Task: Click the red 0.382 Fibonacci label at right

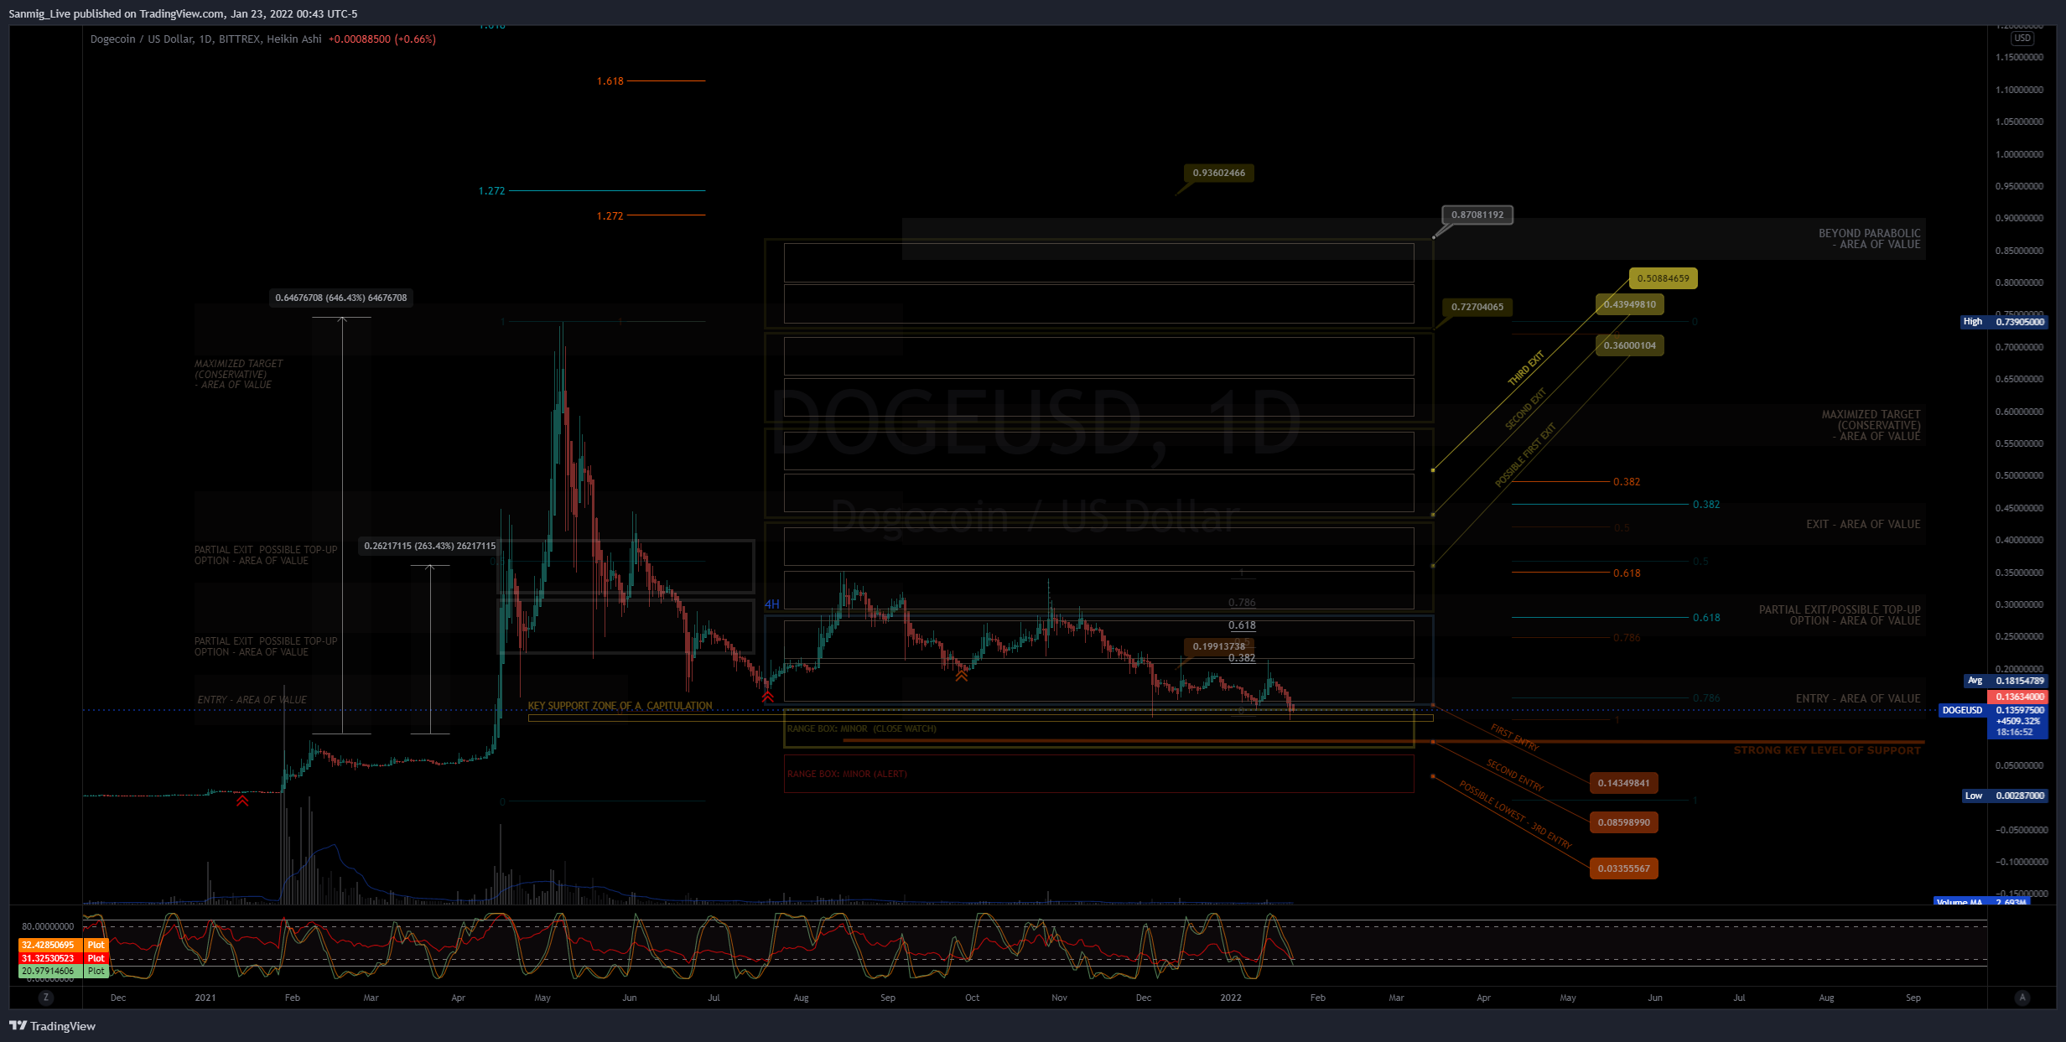Action: click(1627, 482)
